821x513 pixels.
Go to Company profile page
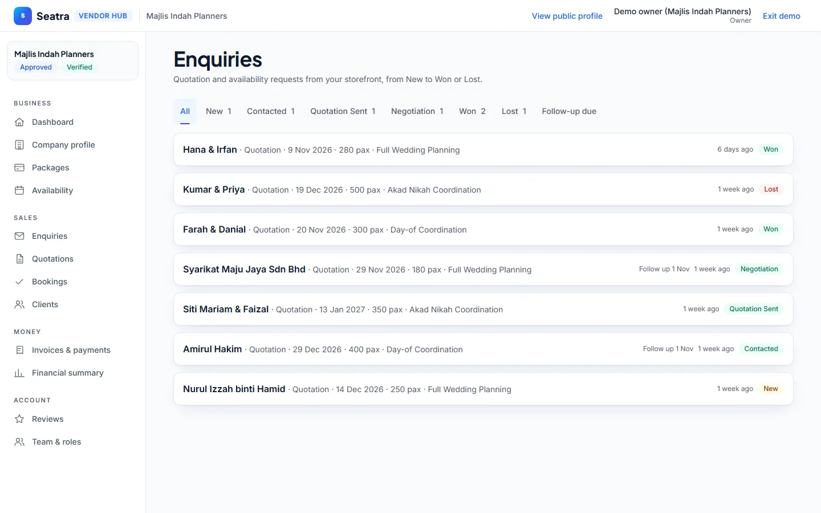point(72,145)
